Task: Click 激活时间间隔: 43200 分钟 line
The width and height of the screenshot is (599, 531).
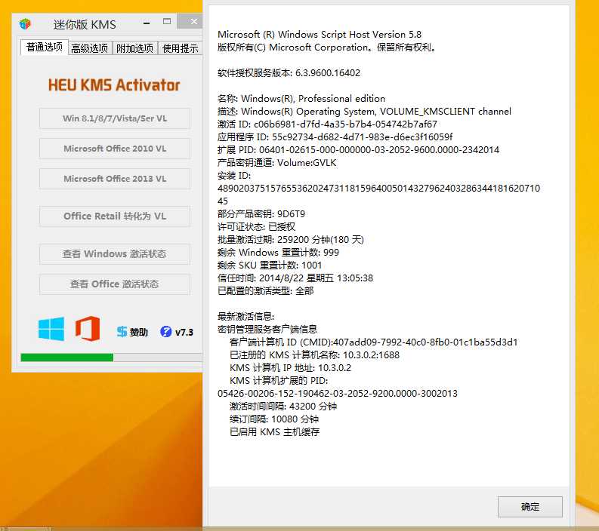Action: (x=283, y=407)
